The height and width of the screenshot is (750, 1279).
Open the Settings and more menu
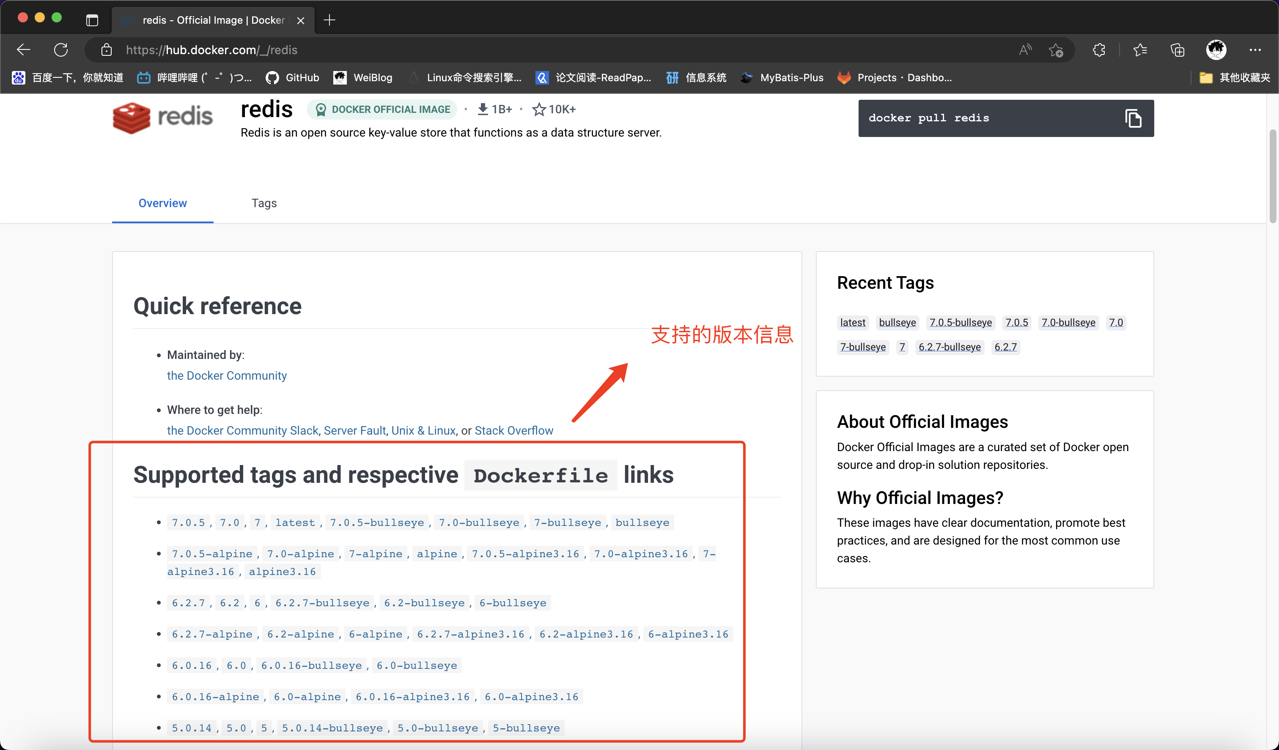tap(1256, 49)
